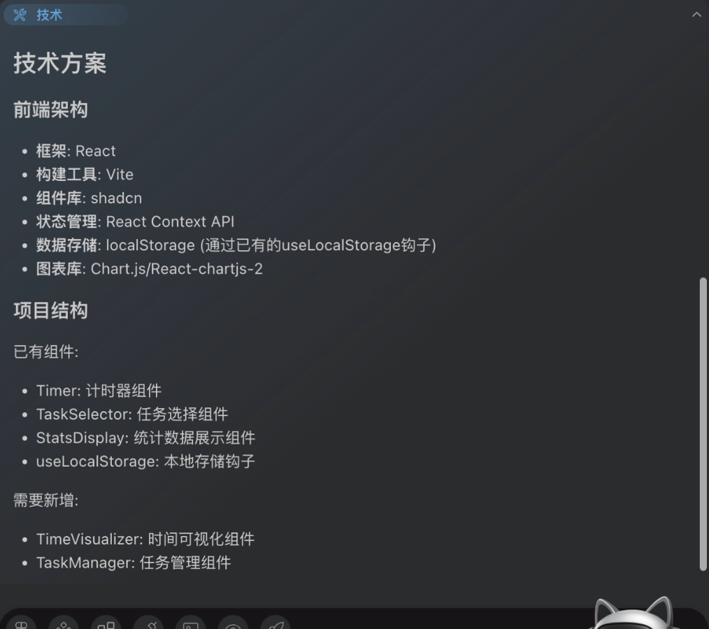Click the two squares widget icon
Image resolution: width=709 pixels, height=629 pixels.
click(x=106, y=623)
